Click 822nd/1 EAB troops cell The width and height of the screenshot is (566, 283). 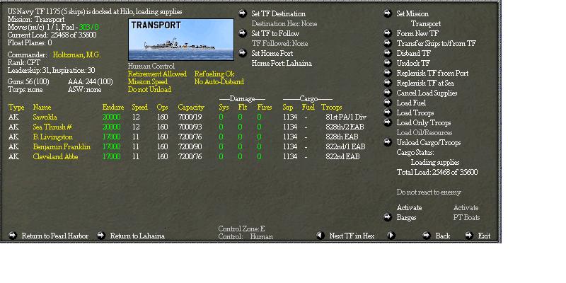pyautogui.click(x=345, y=147)
